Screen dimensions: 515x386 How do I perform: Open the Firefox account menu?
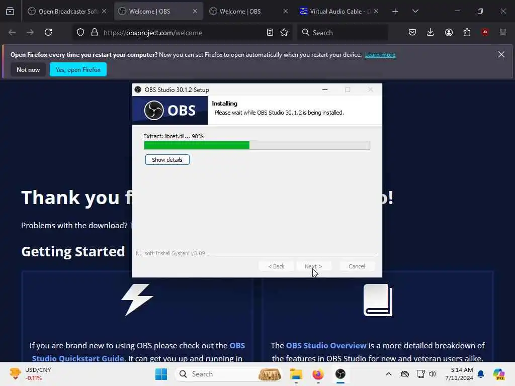tap(449, 32)
